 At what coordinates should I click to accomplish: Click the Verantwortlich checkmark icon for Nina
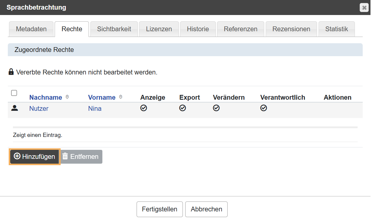point(264,108)
